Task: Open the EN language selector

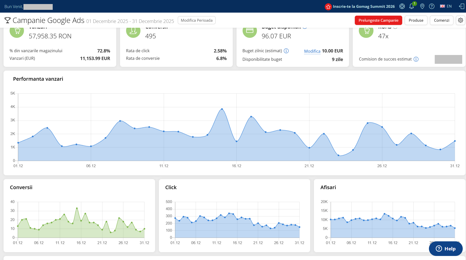Action: (446, 6)
